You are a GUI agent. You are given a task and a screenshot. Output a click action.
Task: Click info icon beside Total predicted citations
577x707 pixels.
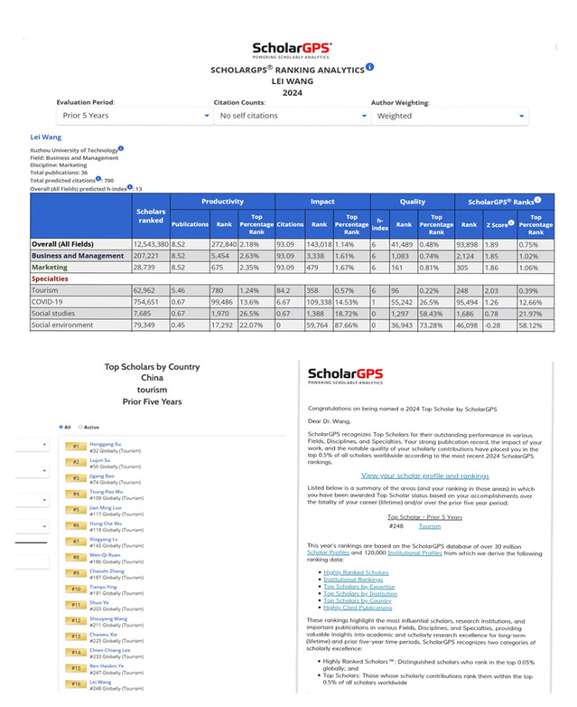(x=99, y=179)
